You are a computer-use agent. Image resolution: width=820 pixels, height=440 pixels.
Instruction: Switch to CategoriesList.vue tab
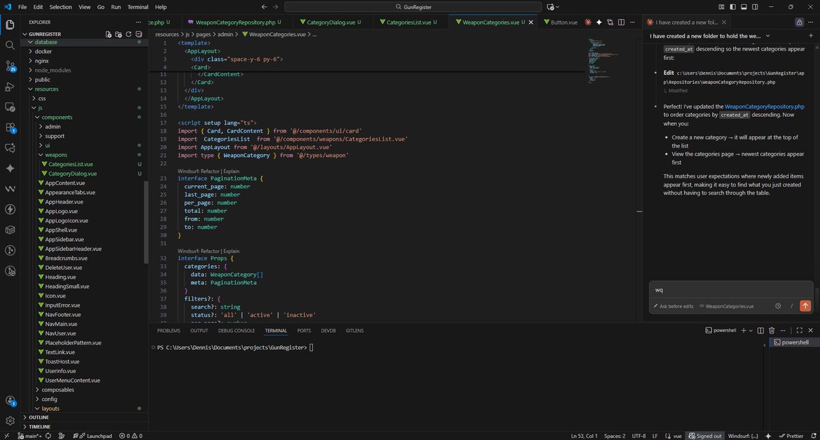(x=412, y=22)
